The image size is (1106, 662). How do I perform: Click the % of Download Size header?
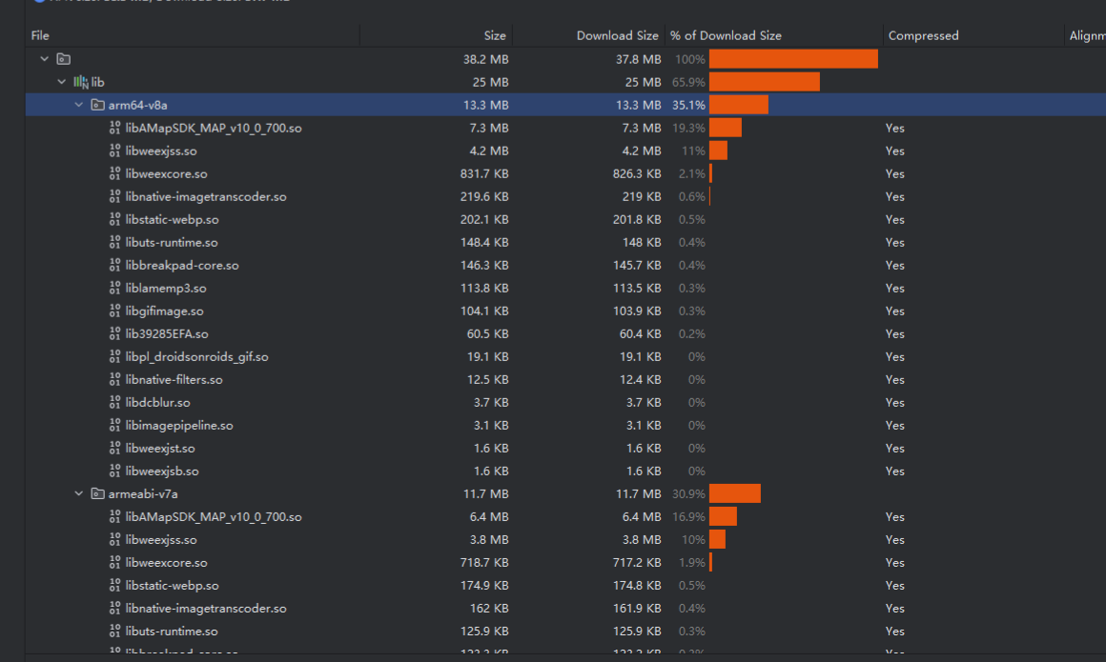coord(726,35)
